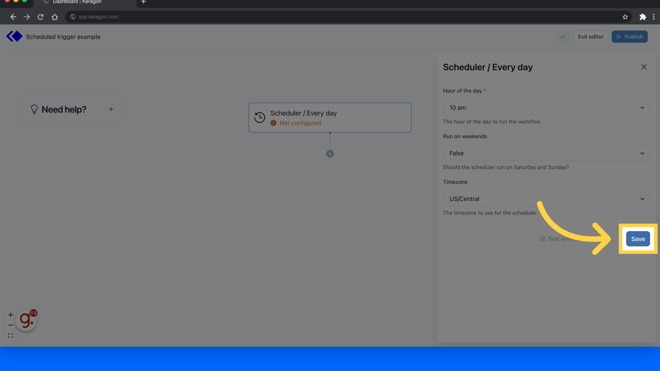Click the warning icon next to Not configured
Image resolution: width=660 pixels, height=371 pixels.
point(273,123)
